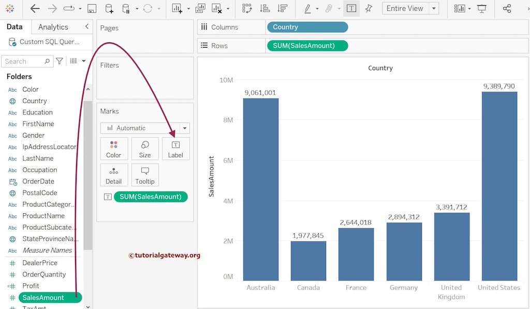Image resolution: width=530 pixels, height=309 pixels.
Task: Click the SUM(SalesAmount) pill on Rows
Action: click(307, 46)
